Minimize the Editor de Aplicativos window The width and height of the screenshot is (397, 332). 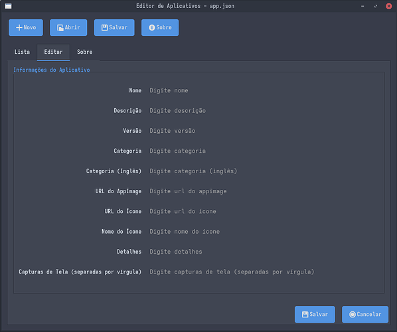pyautogui.click(x=362, y=6)
